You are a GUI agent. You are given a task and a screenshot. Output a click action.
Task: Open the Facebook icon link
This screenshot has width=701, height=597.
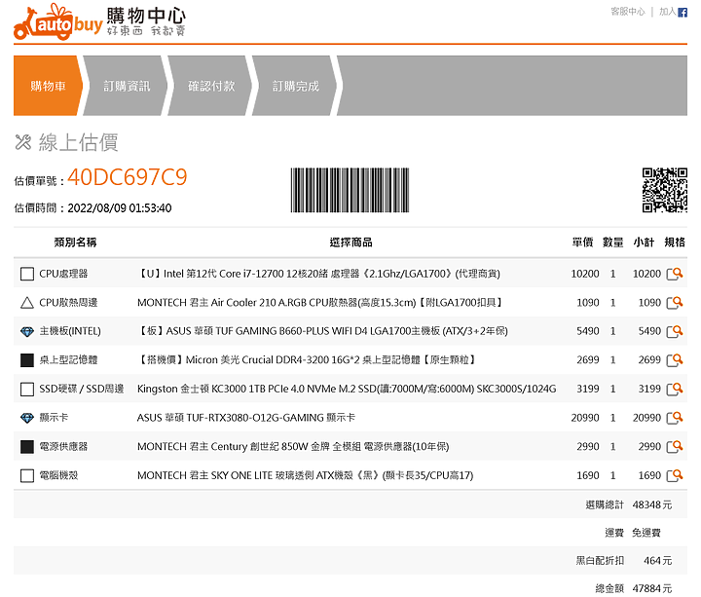683,12
